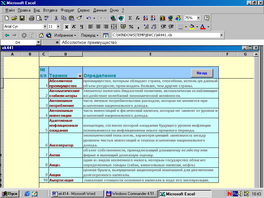Click the AutoSum sigma icon
The width and height of the screenshot is (264, 198).
point(130,18)
